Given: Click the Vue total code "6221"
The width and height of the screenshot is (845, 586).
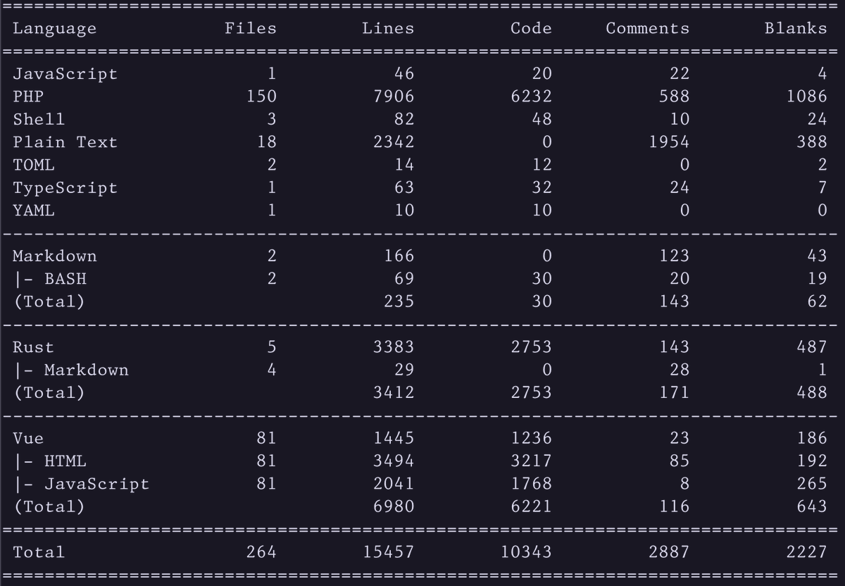Looking at the screenshot, I should tap(531, 506).
